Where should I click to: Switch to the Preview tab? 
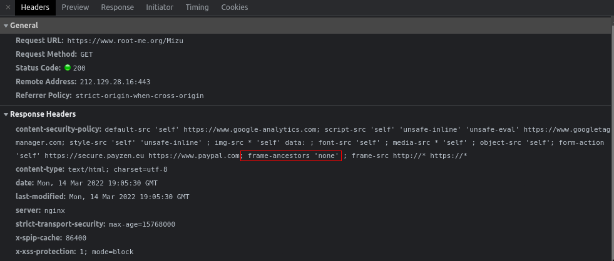point(75,7)
